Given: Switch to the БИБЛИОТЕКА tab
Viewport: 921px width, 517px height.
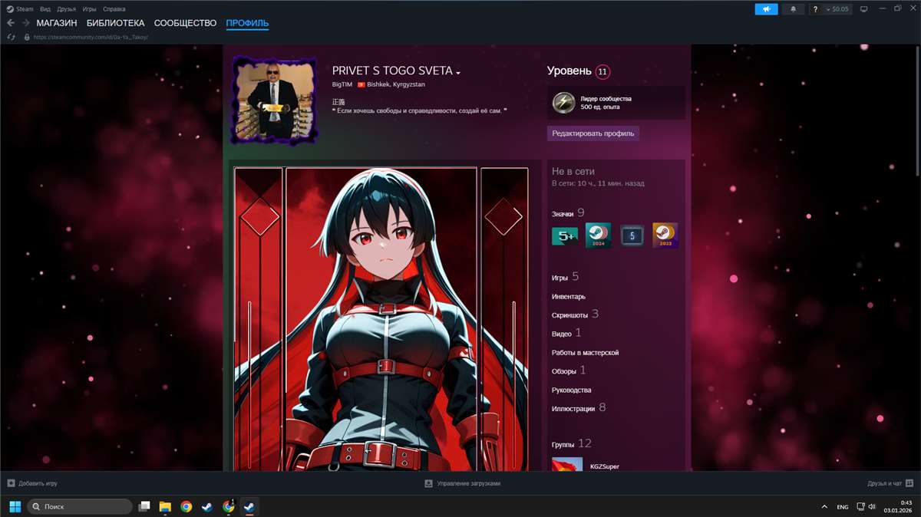Looking at the screenshot, I should [x=115, y=23].
